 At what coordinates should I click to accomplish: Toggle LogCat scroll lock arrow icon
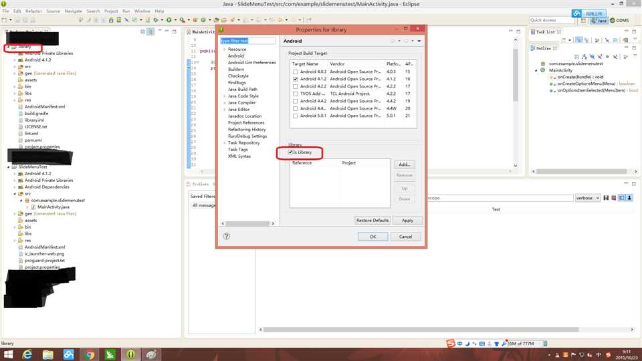(630, 198)
